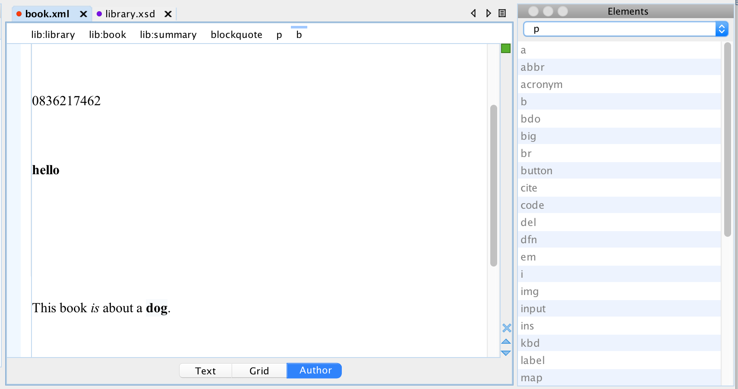Open the editors list icon
Image resolution: width=738 pixels, height=389 pixels.
pos(502,13)
